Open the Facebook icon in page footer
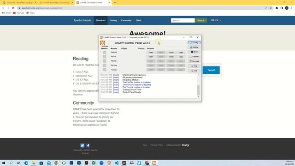Screen dimensions: 295x166 click(x=88, y=146)
